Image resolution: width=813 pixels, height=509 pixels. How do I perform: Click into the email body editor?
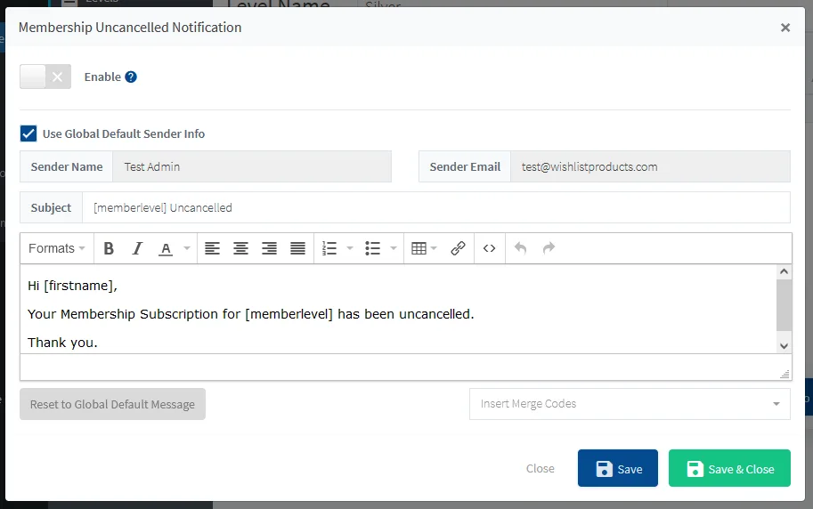tap(398, 309)
